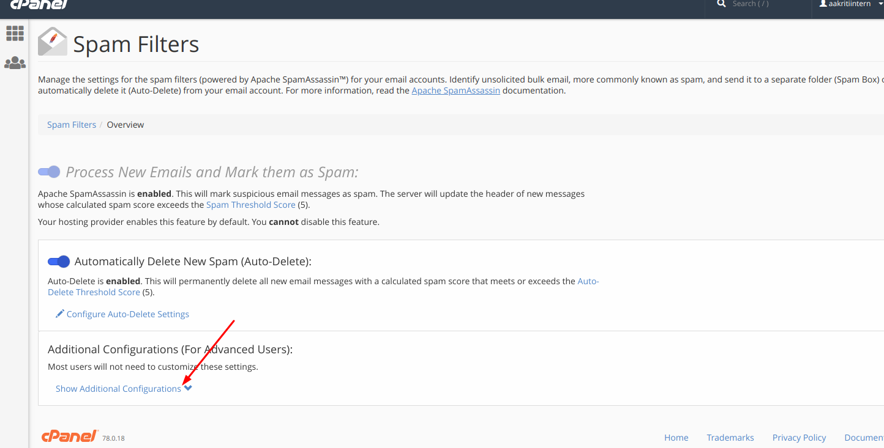Open Apache SpamAssassin documentation link
This screenshot has width=884, height=448.
point(455,90)
